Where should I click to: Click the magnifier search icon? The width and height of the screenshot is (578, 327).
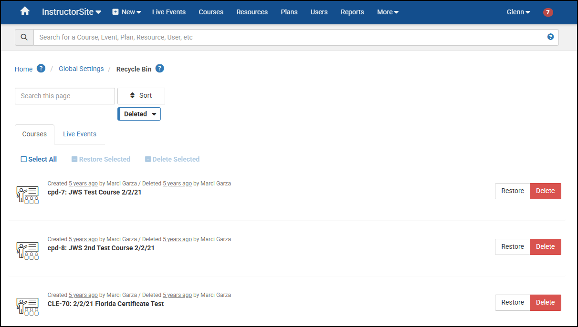24,37
